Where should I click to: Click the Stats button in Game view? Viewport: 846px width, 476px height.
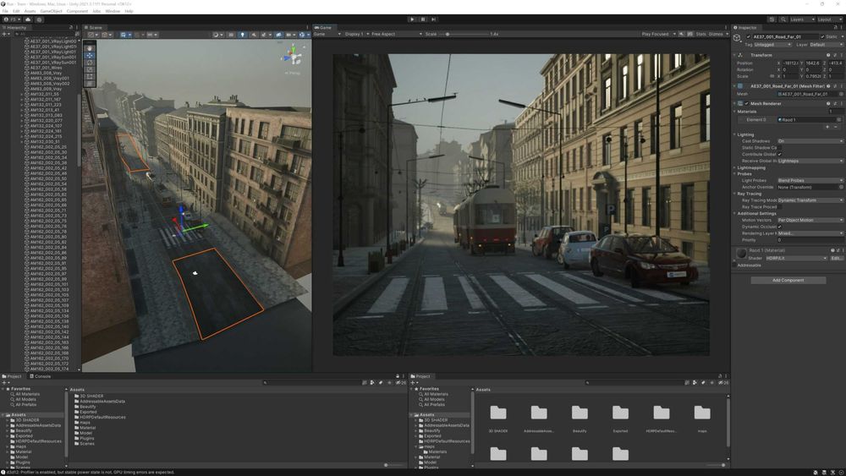[700, 34]
